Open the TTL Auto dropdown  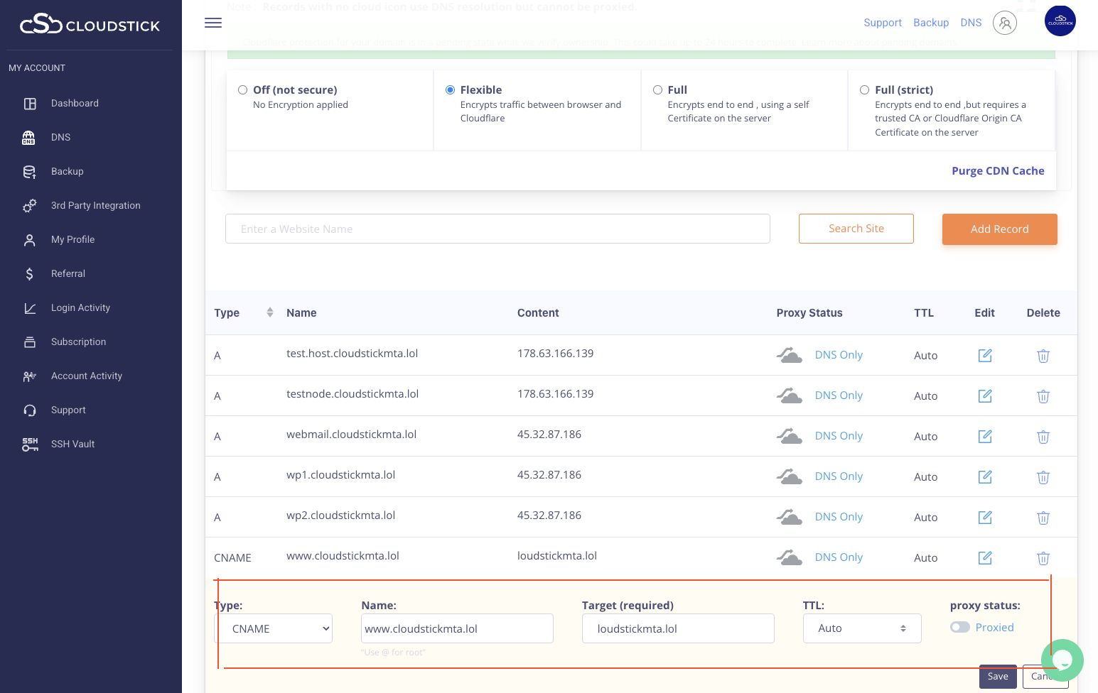[861, 628]
